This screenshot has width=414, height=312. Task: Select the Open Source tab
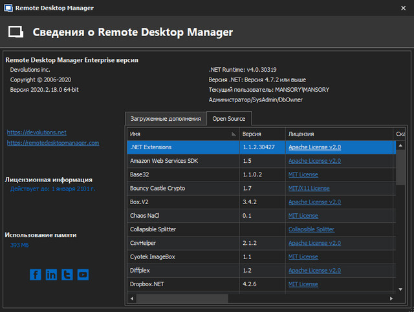229,118
